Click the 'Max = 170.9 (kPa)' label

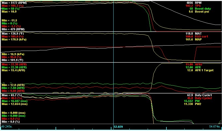click(14, 39)
